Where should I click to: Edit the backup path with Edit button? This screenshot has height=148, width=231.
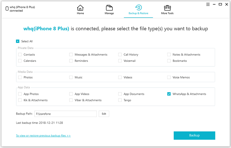(x=104, y=114)
